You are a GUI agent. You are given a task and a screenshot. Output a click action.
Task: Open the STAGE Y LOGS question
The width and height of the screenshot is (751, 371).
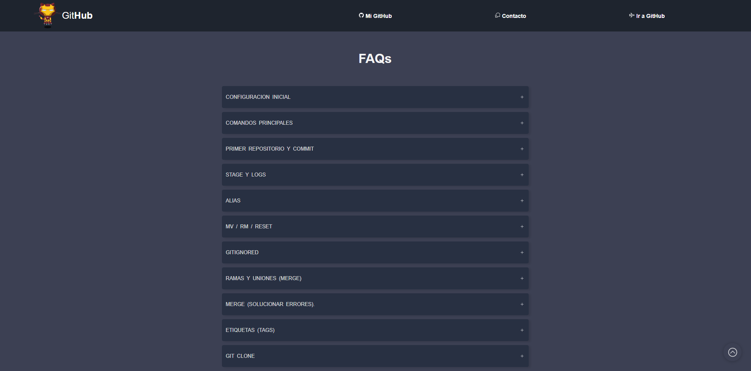click(x=375, y=175)
